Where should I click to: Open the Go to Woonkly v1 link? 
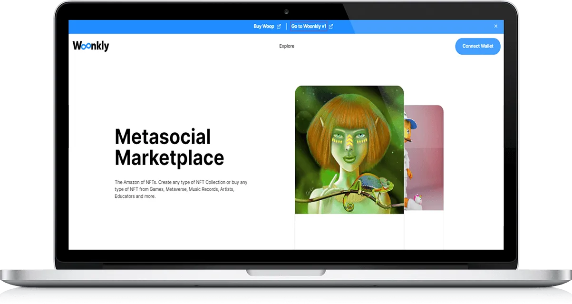click(x=309, y=27)
